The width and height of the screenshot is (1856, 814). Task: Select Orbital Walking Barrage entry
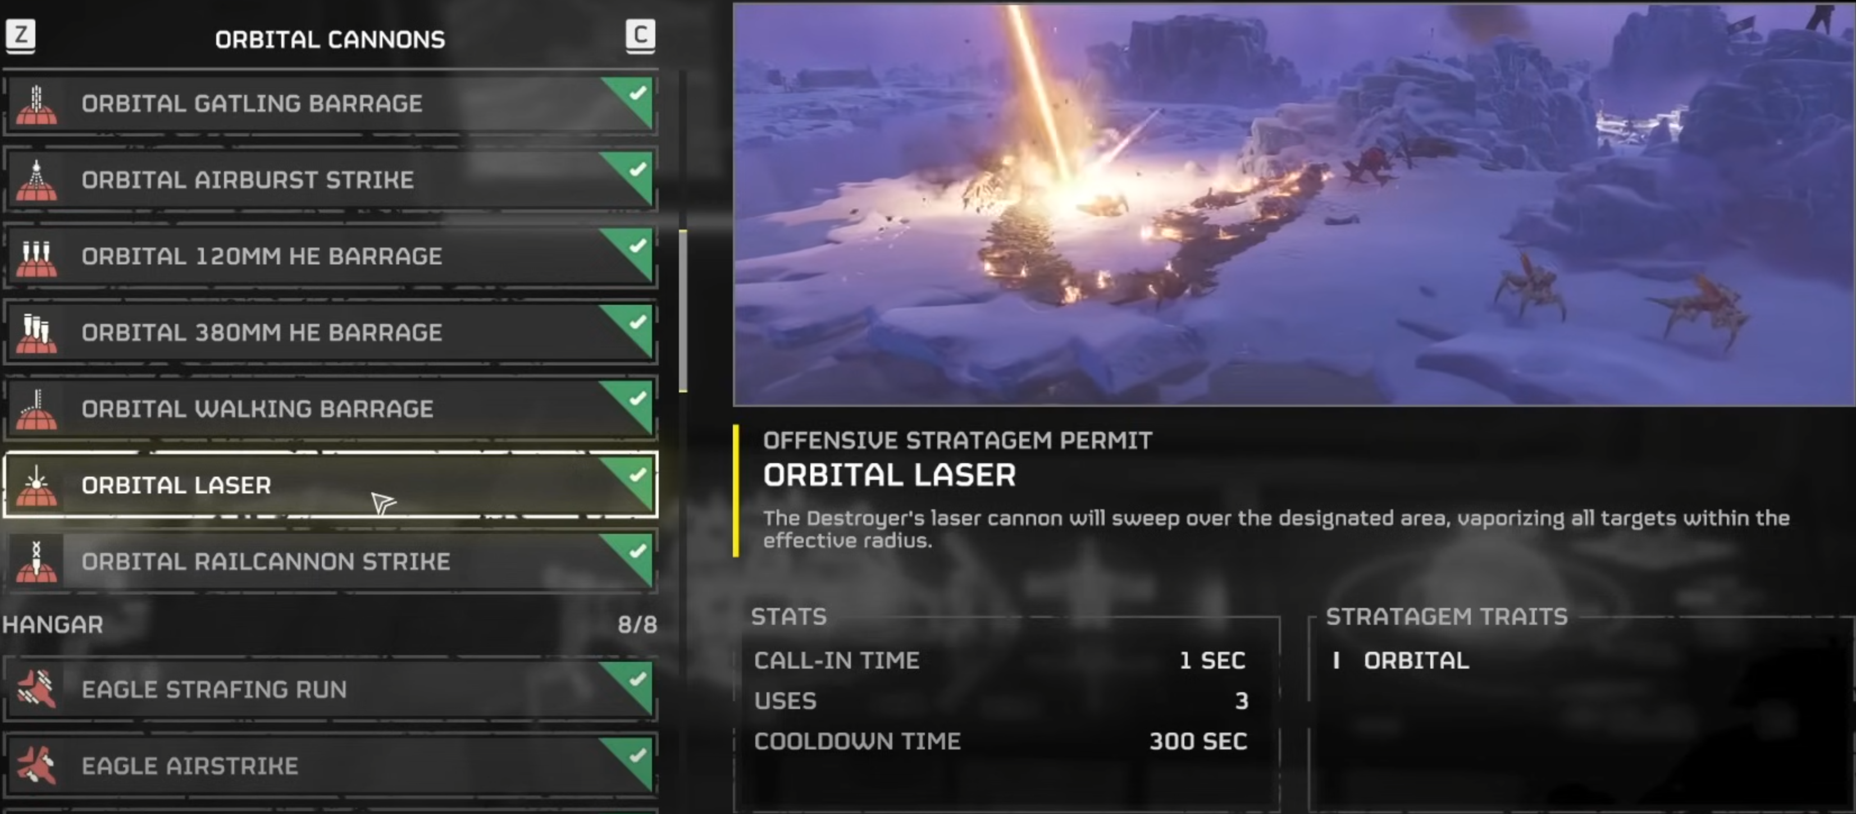tap(330, 409)
